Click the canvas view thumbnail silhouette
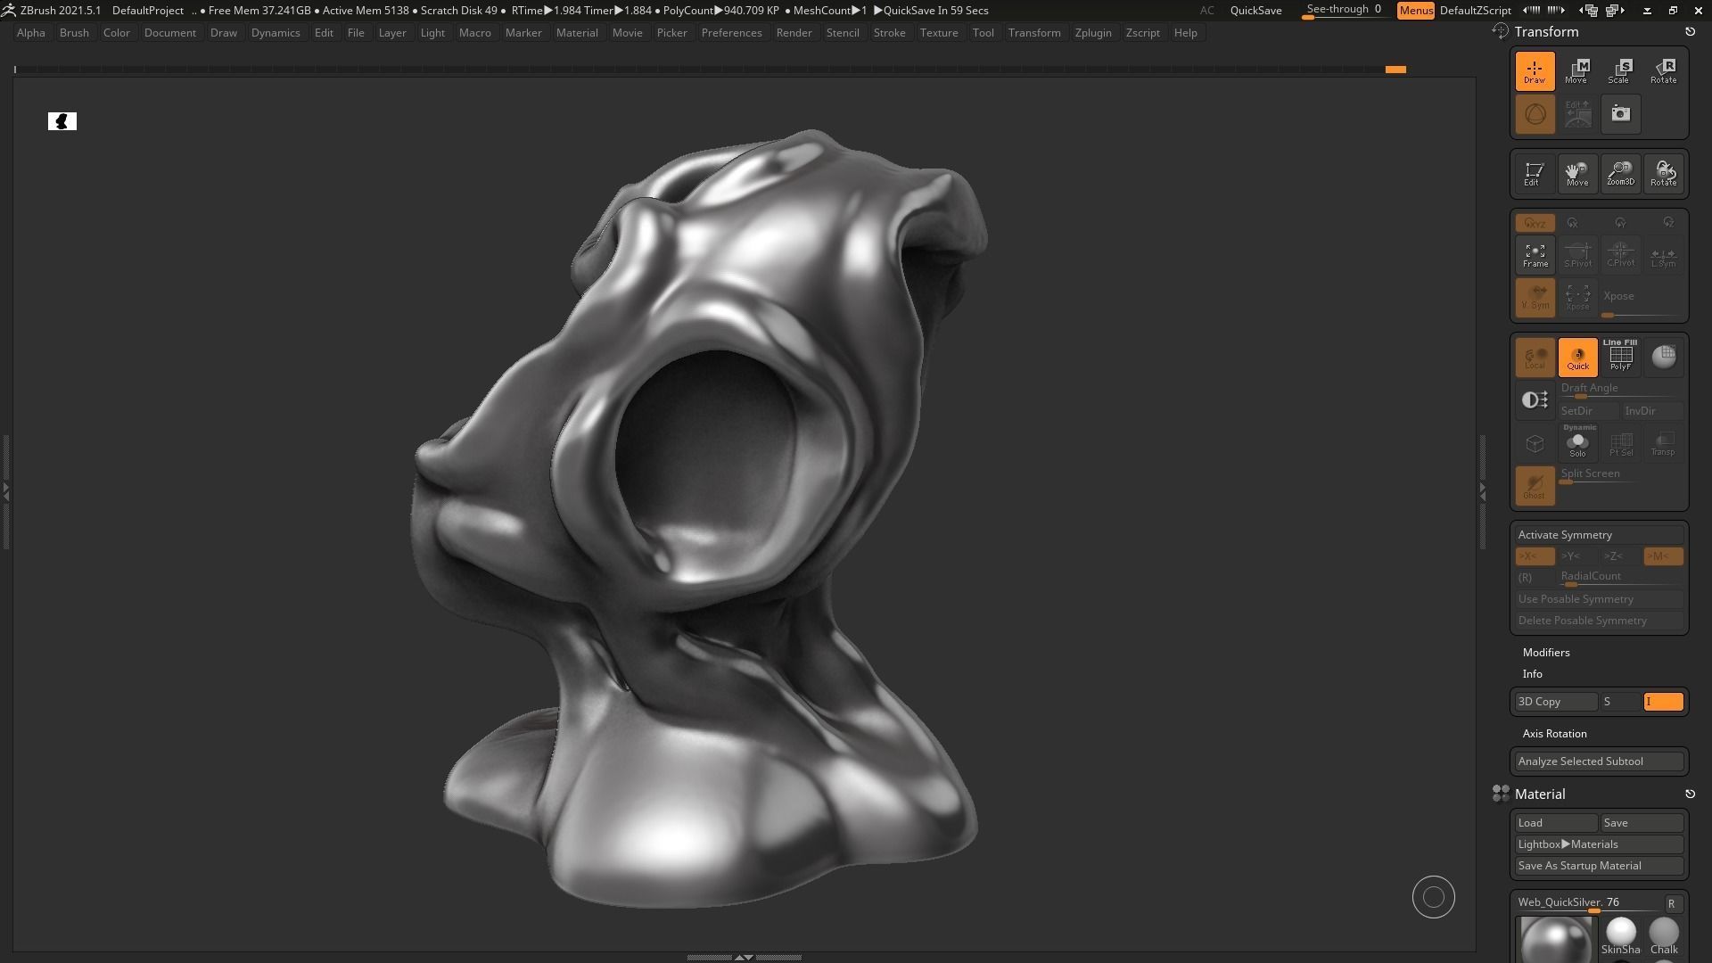 pos(62,121)
